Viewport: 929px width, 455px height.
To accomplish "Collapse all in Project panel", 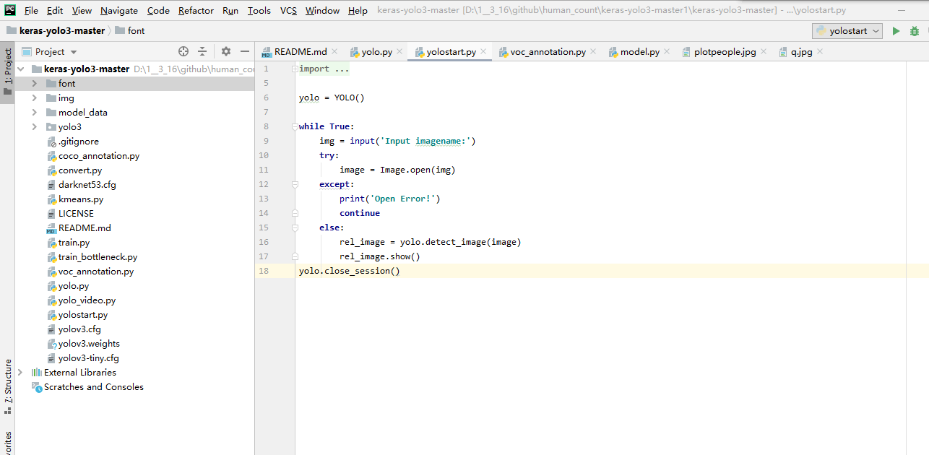I will click(x=202, y=51).
